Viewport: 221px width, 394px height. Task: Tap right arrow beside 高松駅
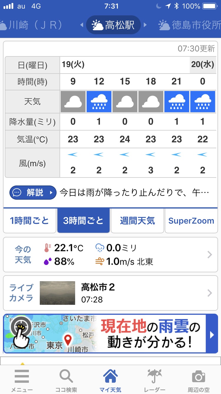tap(145, 25)
